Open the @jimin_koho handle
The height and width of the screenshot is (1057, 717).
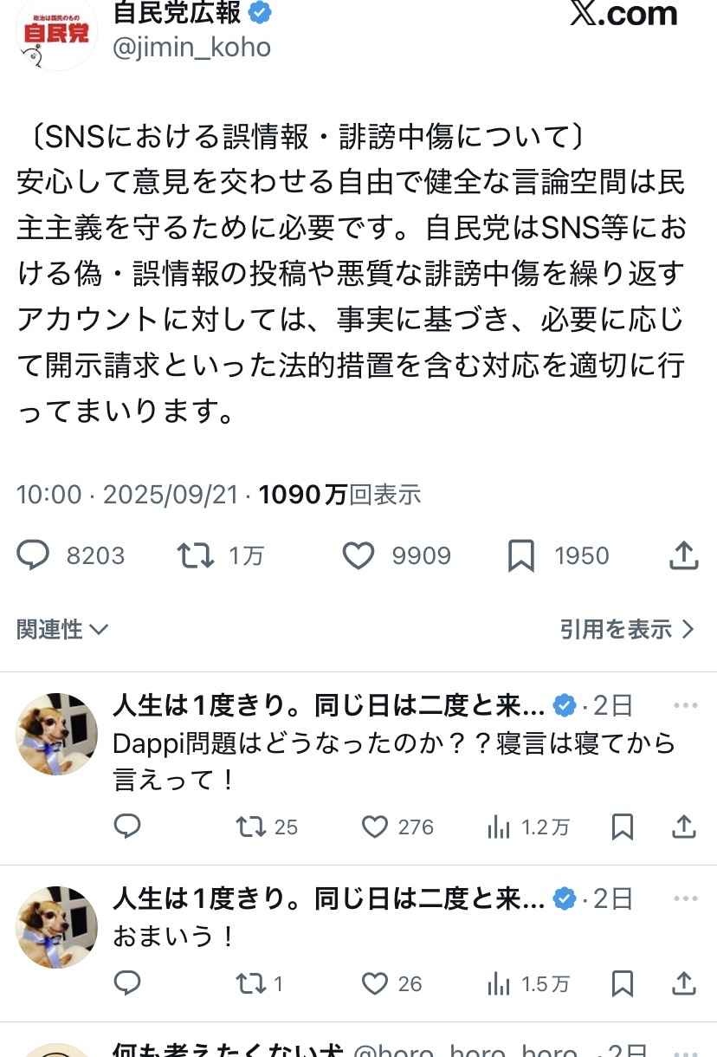(192, 47)
